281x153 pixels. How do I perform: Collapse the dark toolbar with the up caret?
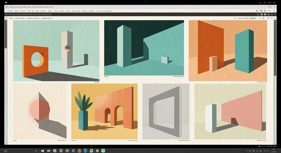point(275,14)
